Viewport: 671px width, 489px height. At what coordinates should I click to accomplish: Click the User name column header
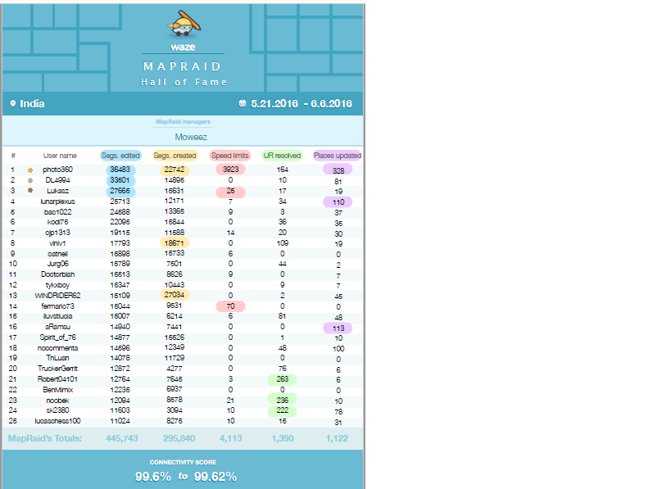tap(60, 155)
